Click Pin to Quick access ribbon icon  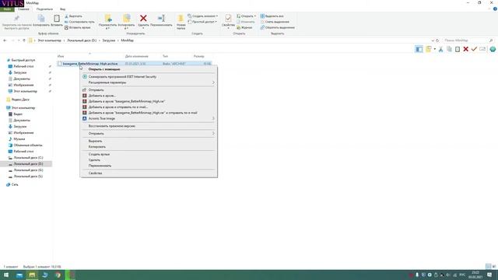pos(16,19)
